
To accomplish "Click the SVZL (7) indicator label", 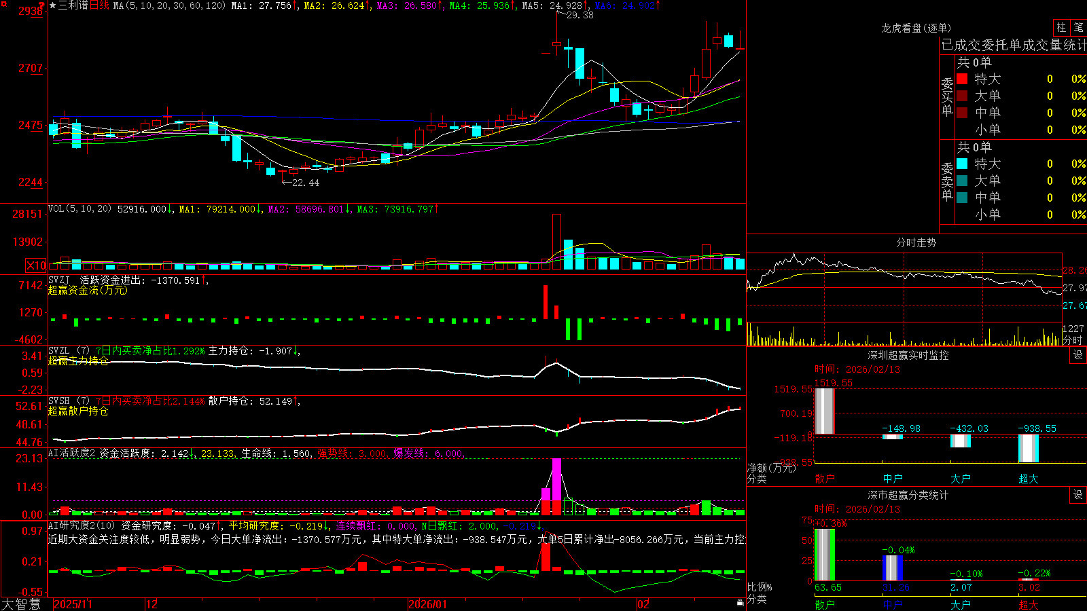I will pos(69,351).
